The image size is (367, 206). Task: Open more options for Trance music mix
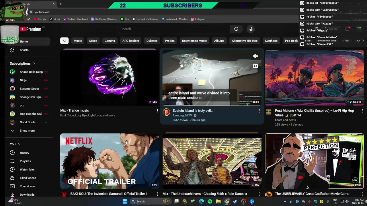157,110
